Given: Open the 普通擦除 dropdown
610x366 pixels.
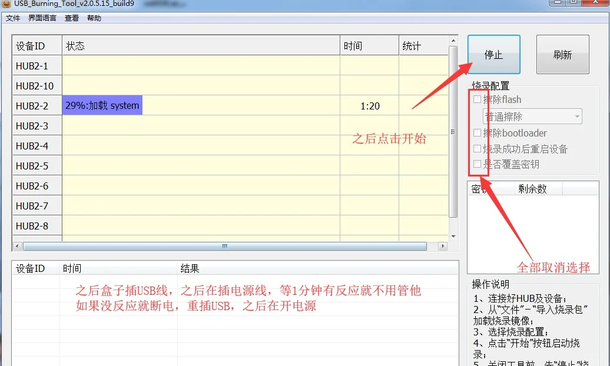Looking at the screenshot, I should click(532, 117).
